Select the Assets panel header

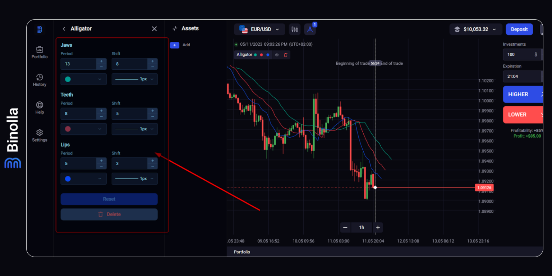190,28
